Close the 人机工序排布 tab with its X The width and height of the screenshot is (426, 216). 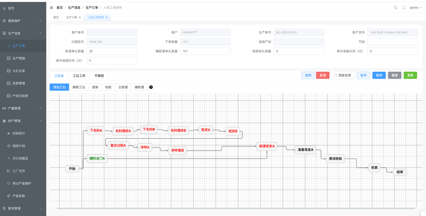(x=106, y=18)
